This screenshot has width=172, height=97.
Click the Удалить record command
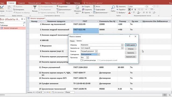86,13
